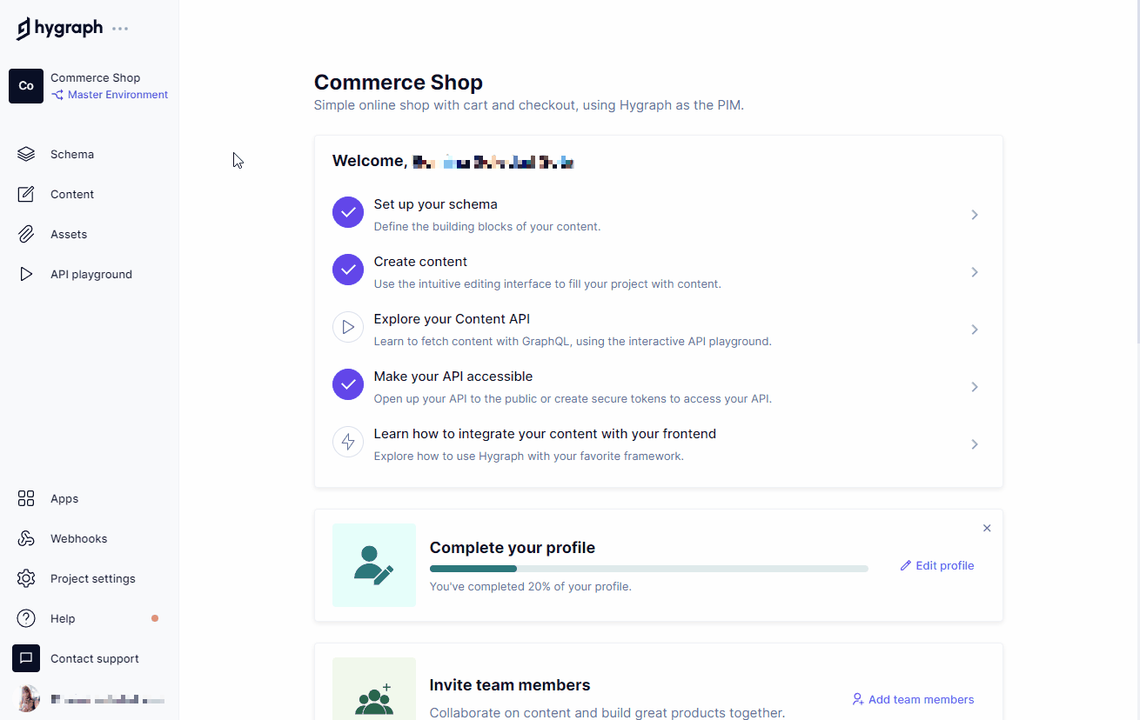Open the Apps panel

click(x=64, y=498)
